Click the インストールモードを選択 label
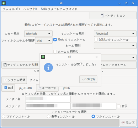138x128 pixels. tap(69, 112)
